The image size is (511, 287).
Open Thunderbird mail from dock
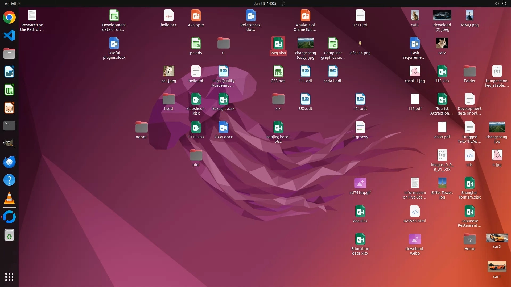click(x=9, y=162)
